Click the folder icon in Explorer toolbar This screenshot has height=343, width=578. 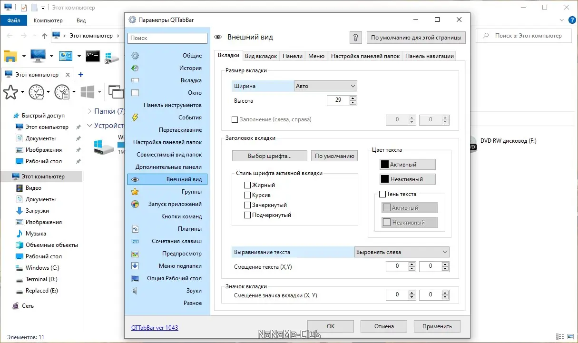tap(10, 56)
